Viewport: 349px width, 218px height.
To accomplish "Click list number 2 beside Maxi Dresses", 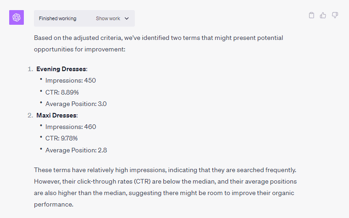I will 30,115.
